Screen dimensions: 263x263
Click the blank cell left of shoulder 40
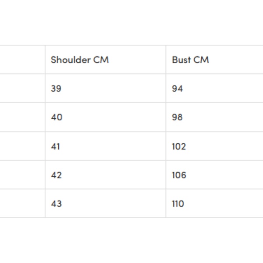point(22,117)
